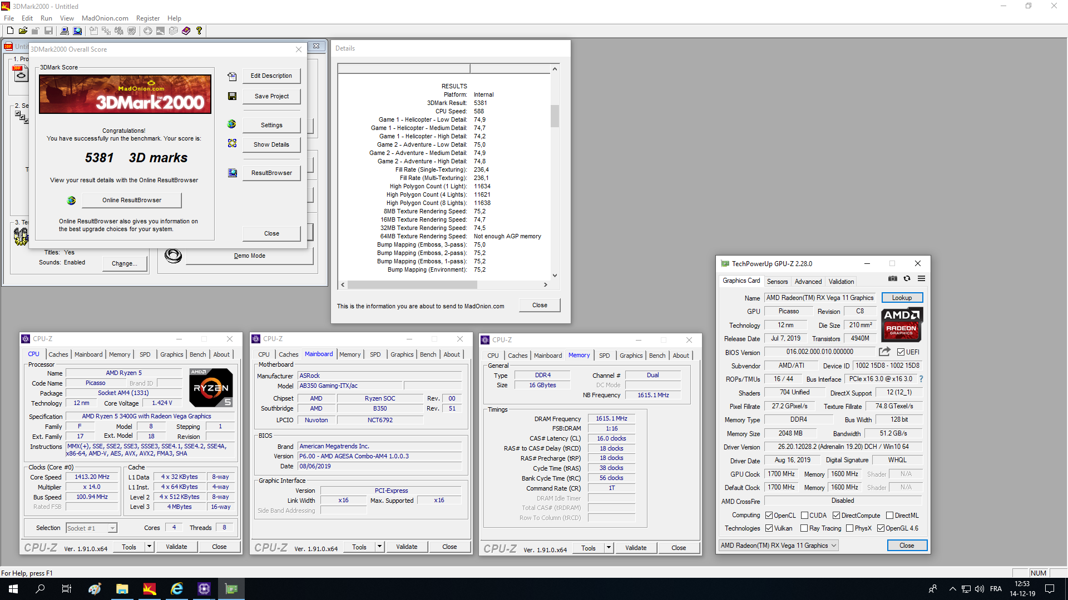Click the Show Details icon in score dialog

pos(232,143)
